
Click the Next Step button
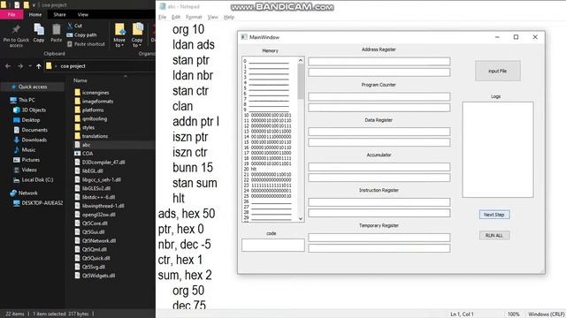(x=494, y=215)
